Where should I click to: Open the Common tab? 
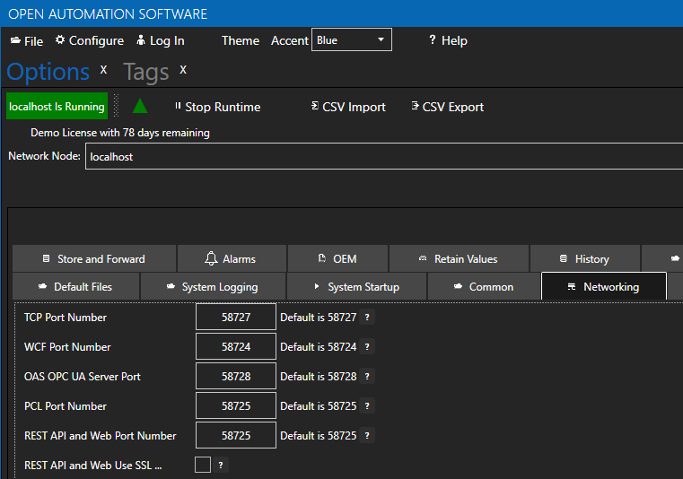pyautogui.click(x=484, y=286)
